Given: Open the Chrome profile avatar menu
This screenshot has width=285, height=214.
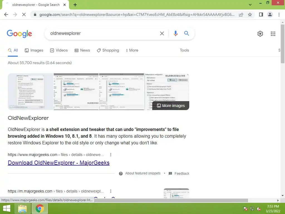Looking at the screenshot, I should click(x=270, y=14).
